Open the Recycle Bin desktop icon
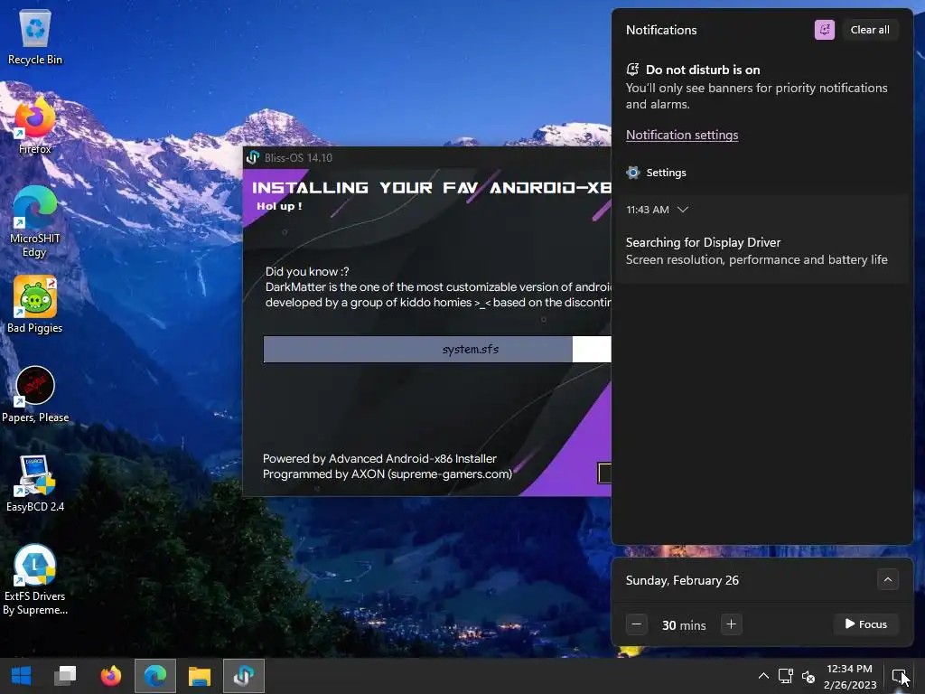The height and width of the screenshot is (694, 925). (35, 37)
